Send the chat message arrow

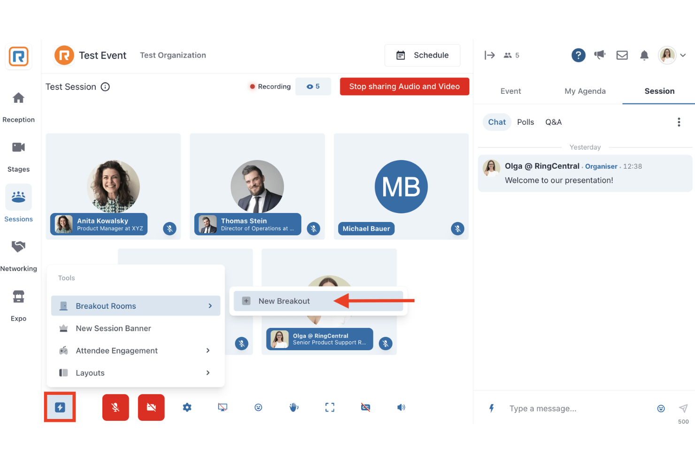683,408
